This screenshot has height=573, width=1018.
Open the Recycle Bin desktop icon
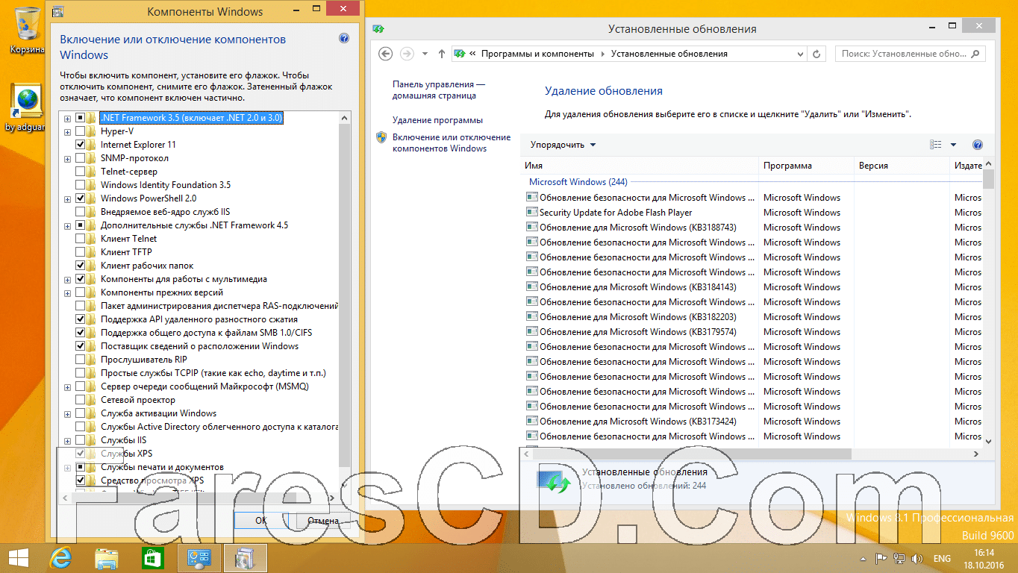tap(28, 28)
